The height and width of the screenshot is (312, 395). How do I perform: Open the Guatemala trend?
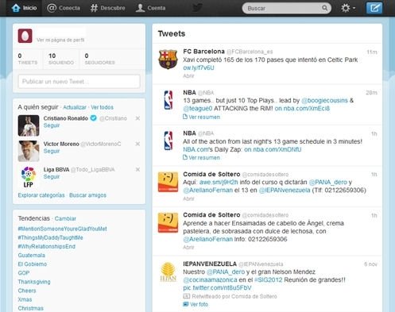click(32, 256)
